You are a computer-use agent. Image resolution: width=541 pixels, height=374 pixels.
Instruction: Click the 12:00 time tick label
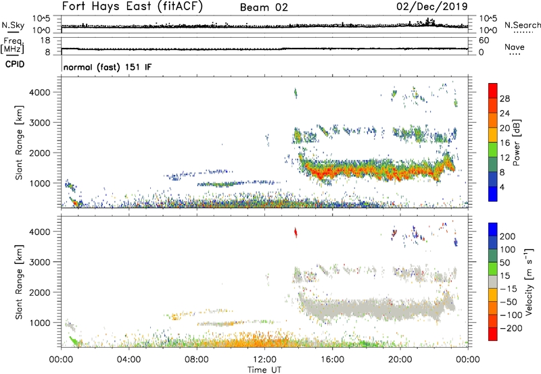(x=264, y=360)
